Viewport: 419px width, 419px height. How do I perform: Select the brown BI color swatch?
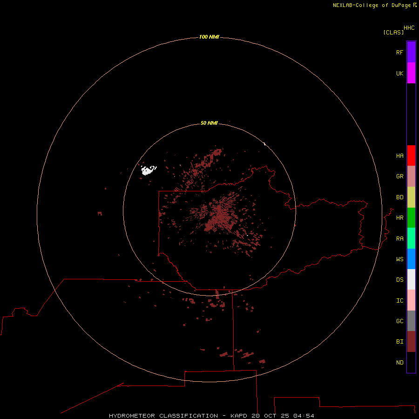411,342
